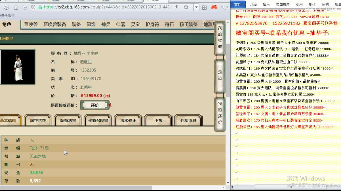
Task: Click the character portrait thumbnail
Action: 18,67
